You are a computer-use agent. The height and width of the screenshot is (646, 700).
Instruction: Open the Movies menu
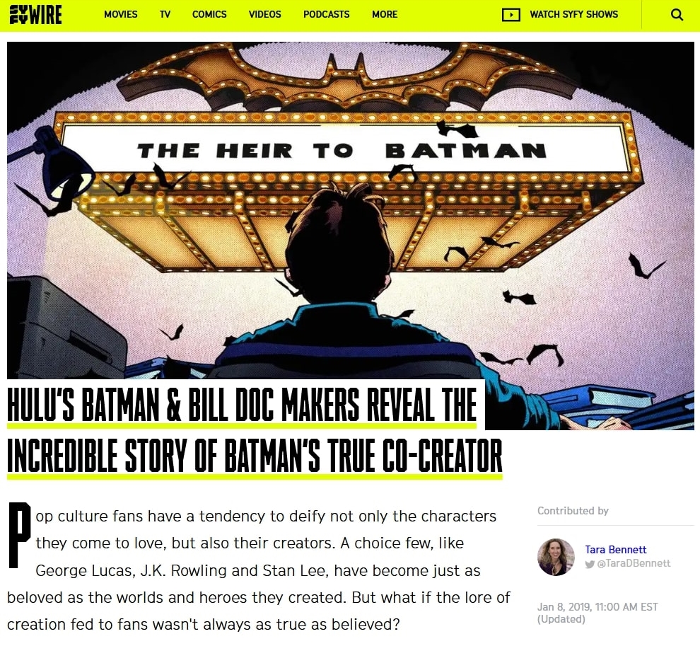[120, 14]
